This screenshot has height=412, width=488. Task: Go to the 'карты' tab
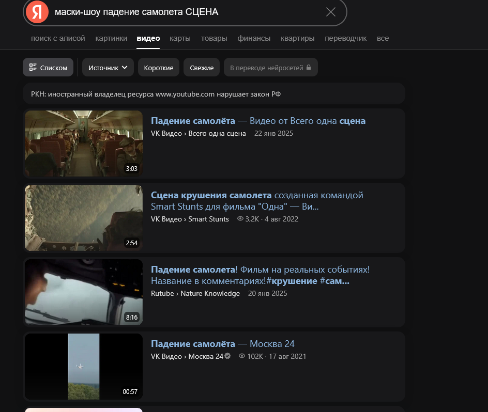[180, 38]
